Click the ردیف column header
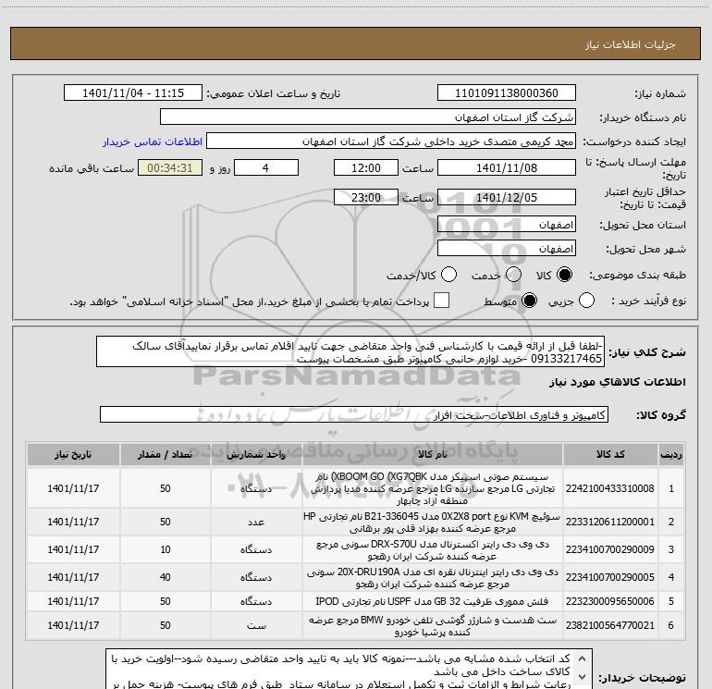 point(671,455)
